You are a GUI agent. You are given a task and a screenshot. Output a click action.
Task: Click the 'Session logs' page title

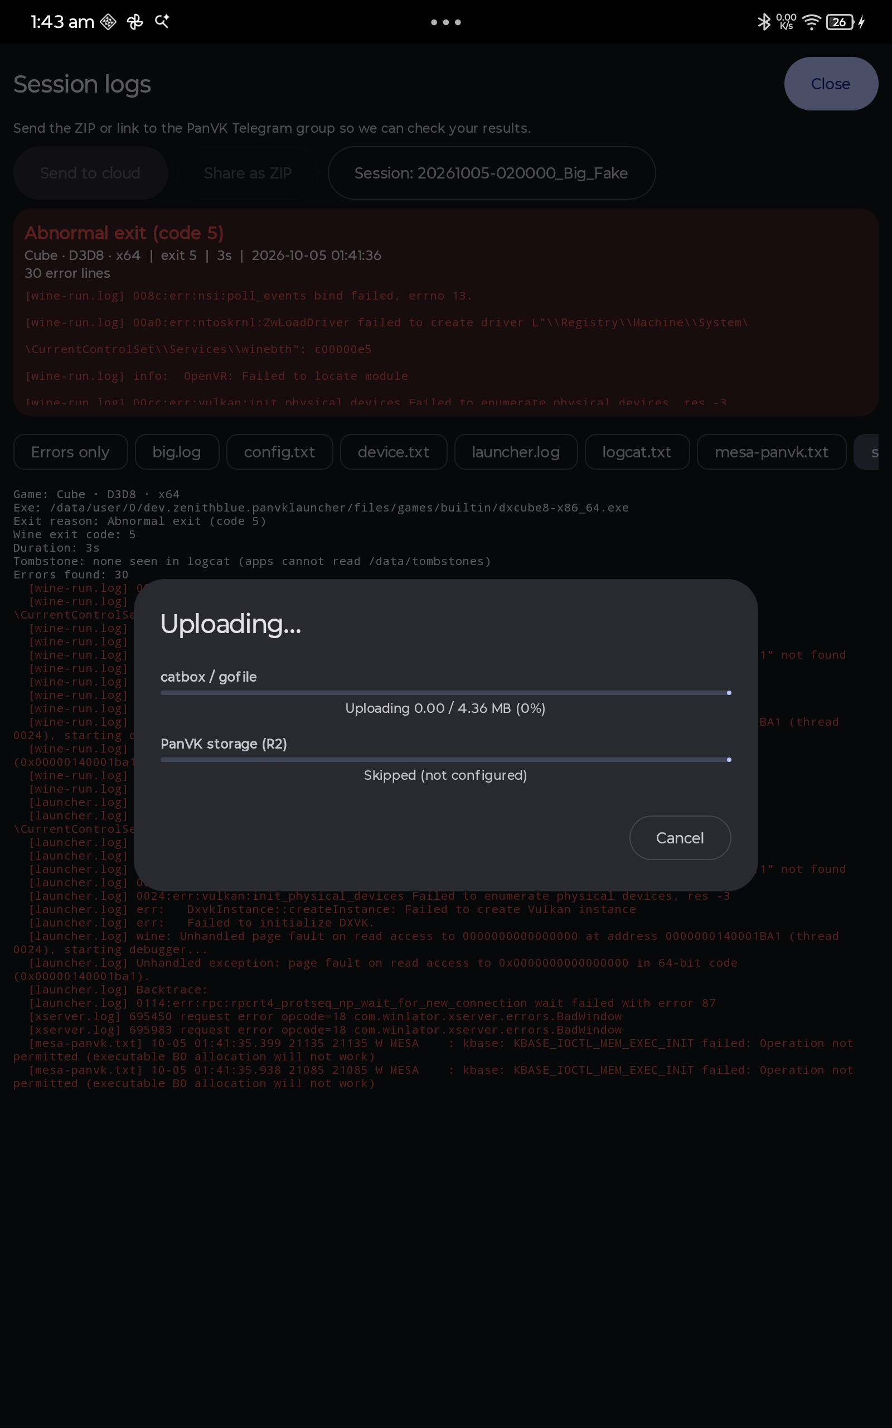coord(82,84)
